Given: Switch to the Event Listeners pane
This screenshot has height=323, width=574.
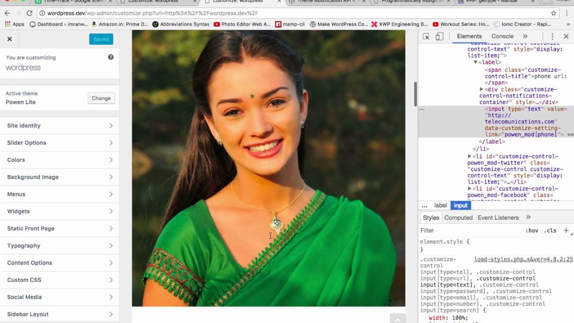Looking at the screenshot, I should 498,218.
